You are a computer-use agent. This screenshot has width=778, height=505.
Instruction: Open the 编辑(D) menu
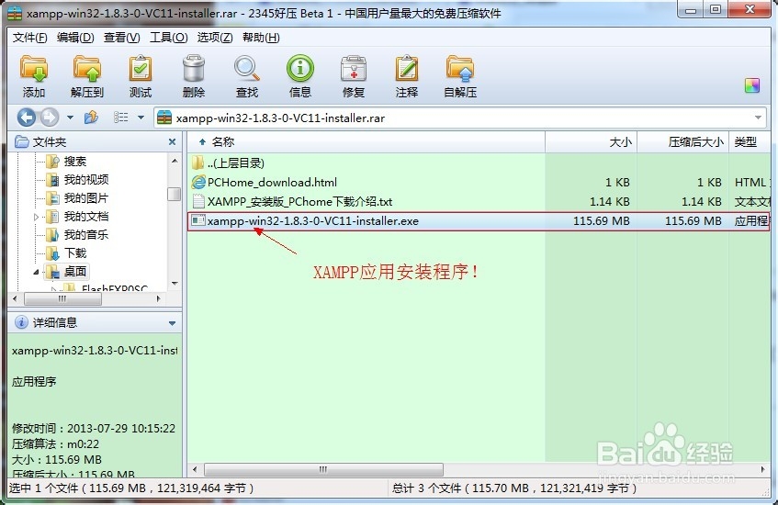pos(75,38)
